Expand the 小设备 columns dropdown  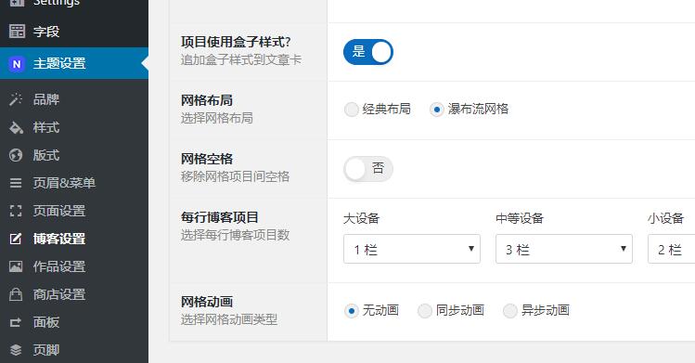[x=671, y=249]
